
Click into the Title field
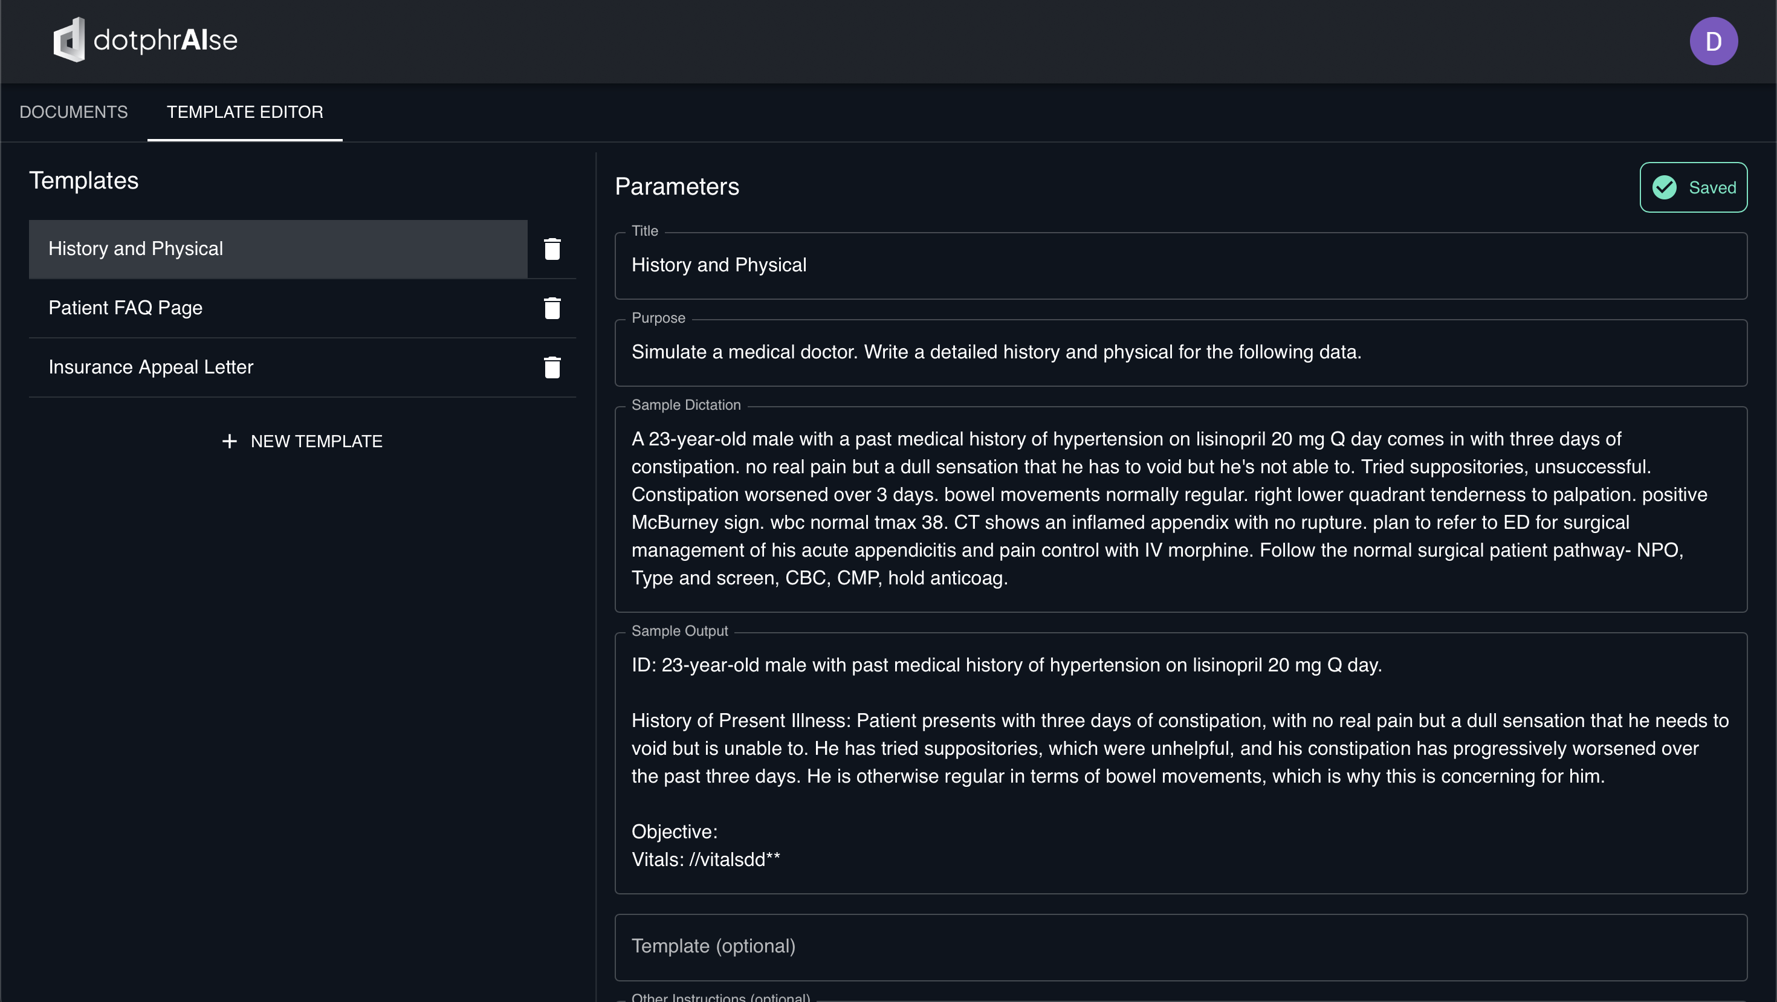[x=1181, y=265]
